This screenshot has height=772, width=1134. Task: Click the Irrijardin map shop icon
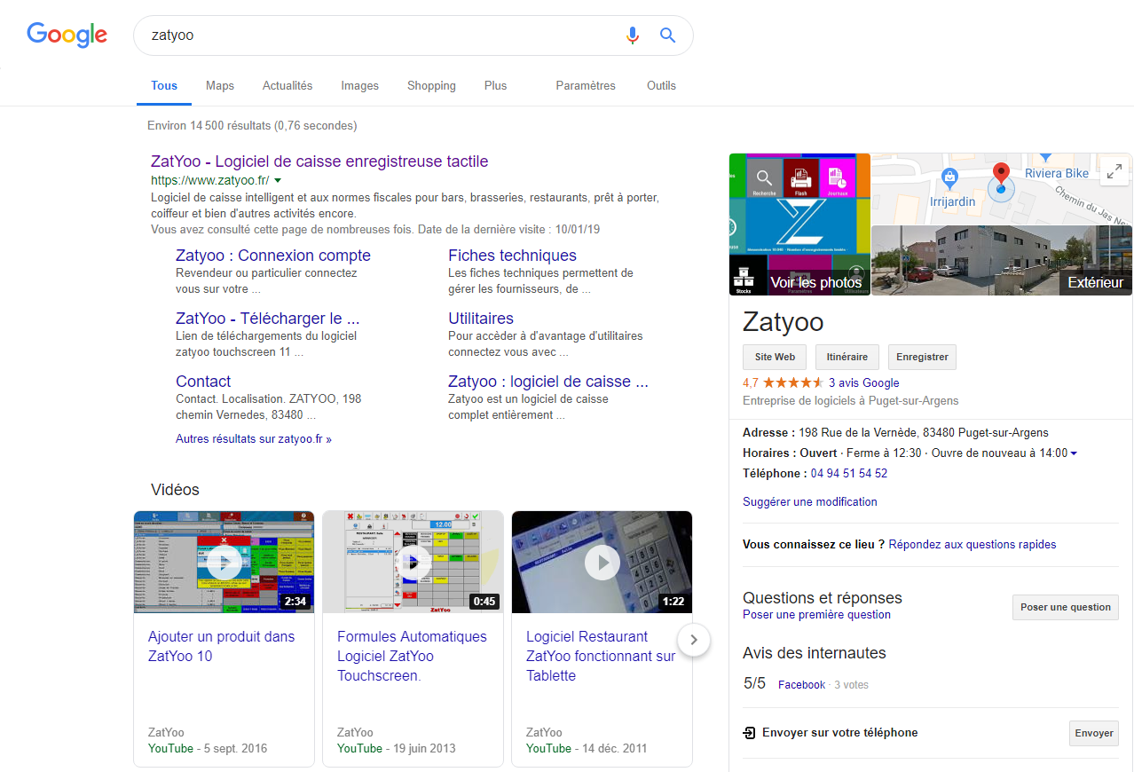pyautogui.click(x=950, y=177)
